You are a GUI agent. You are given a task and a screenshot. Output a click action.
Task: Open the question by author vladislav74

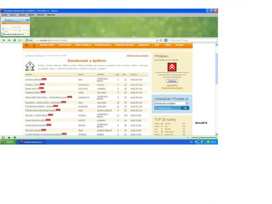point(46,97)
